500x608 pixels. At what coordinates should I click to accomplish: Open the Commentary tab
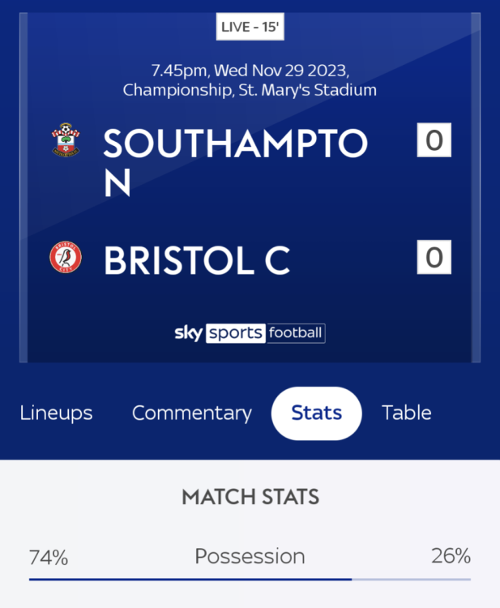tap(192, 413)
